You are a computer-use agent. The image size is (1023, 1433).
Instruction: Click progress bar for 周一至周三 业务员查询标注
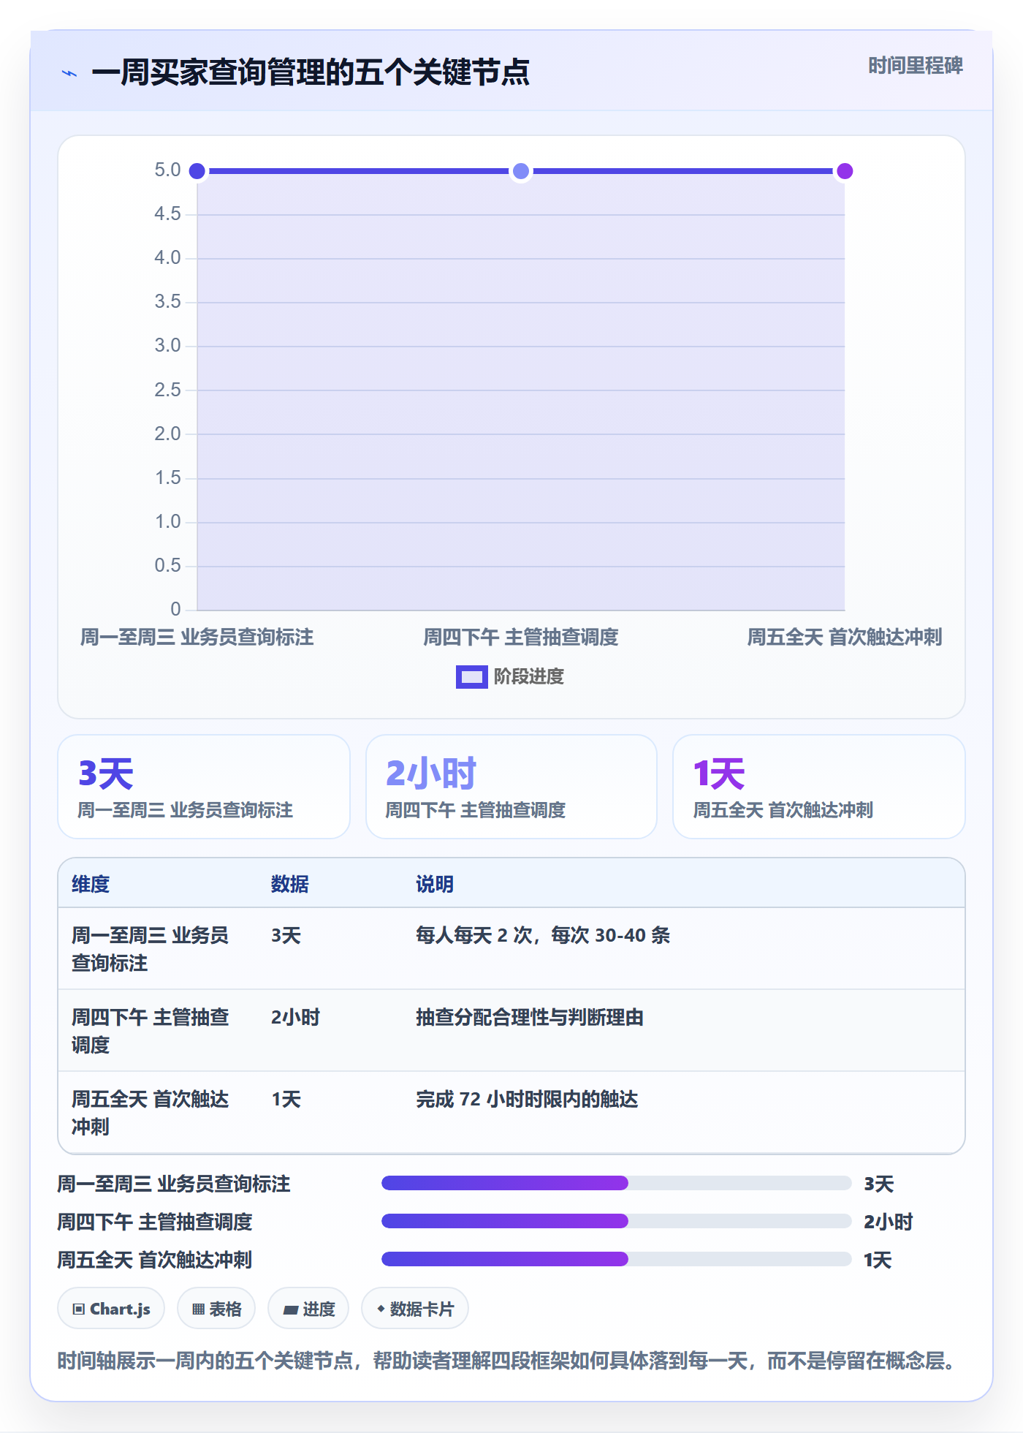(616, 1183)
